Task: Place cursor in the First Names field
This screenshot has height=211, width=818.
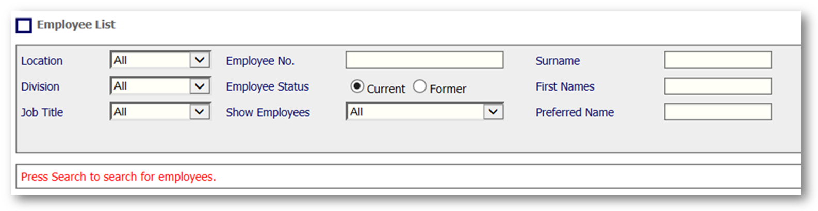Action: coord(717,86)
